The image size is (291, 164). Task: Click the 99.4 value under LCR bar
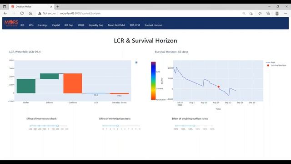tap(96, 95)
